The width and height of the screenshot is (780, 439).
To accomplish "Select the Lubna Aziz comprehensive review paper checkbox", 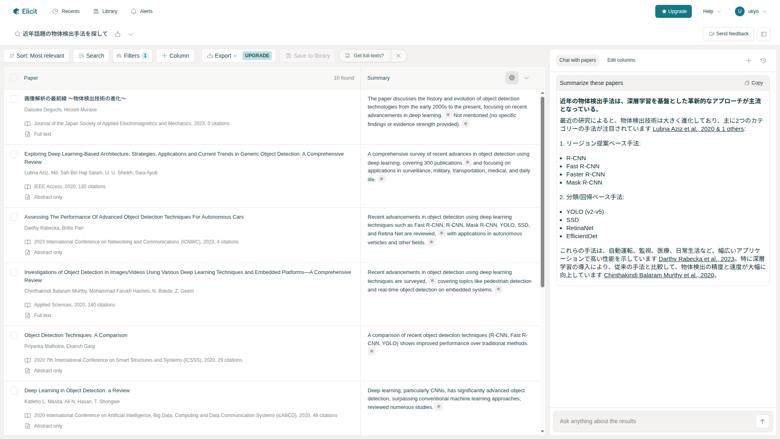I will pos(14,154).
